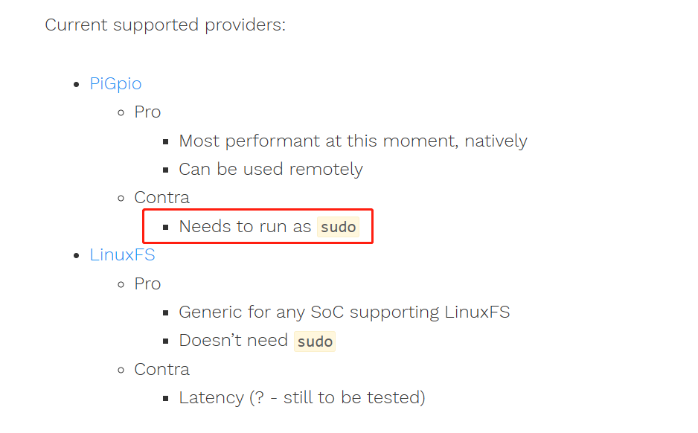
Task: Click hollow bullet beside Contra under LinuxFS
Action: click(x=121, y=370)
